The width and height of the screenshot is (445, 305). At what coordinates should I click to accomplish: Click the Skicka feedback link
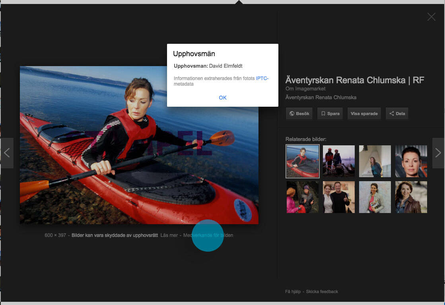[322, 291]
